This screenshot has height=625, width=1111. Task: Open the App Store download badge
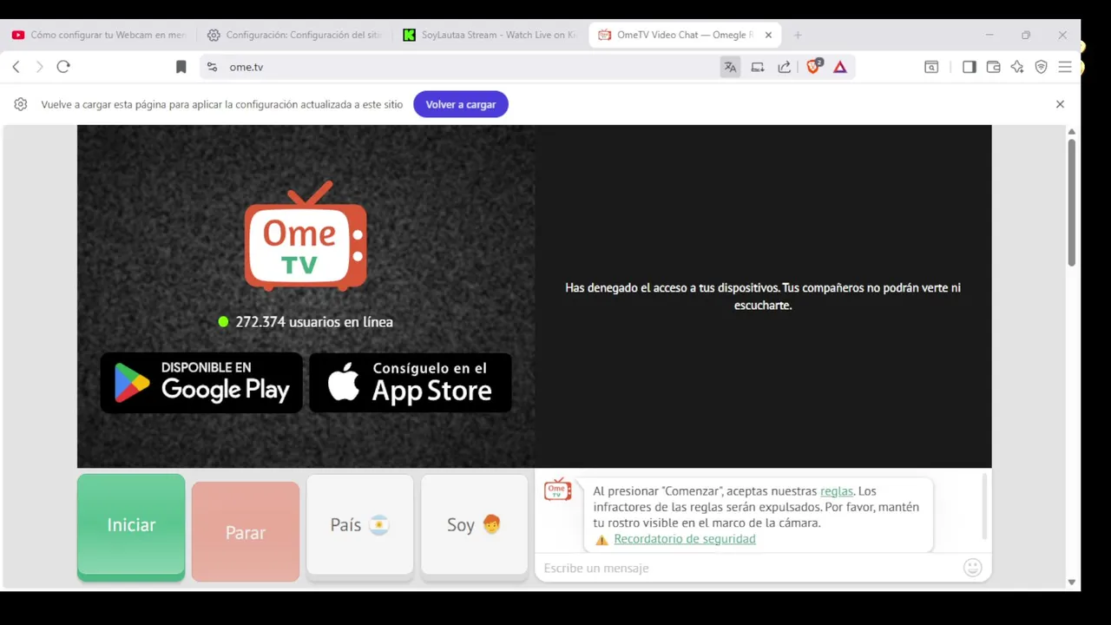tap(411, 383)
